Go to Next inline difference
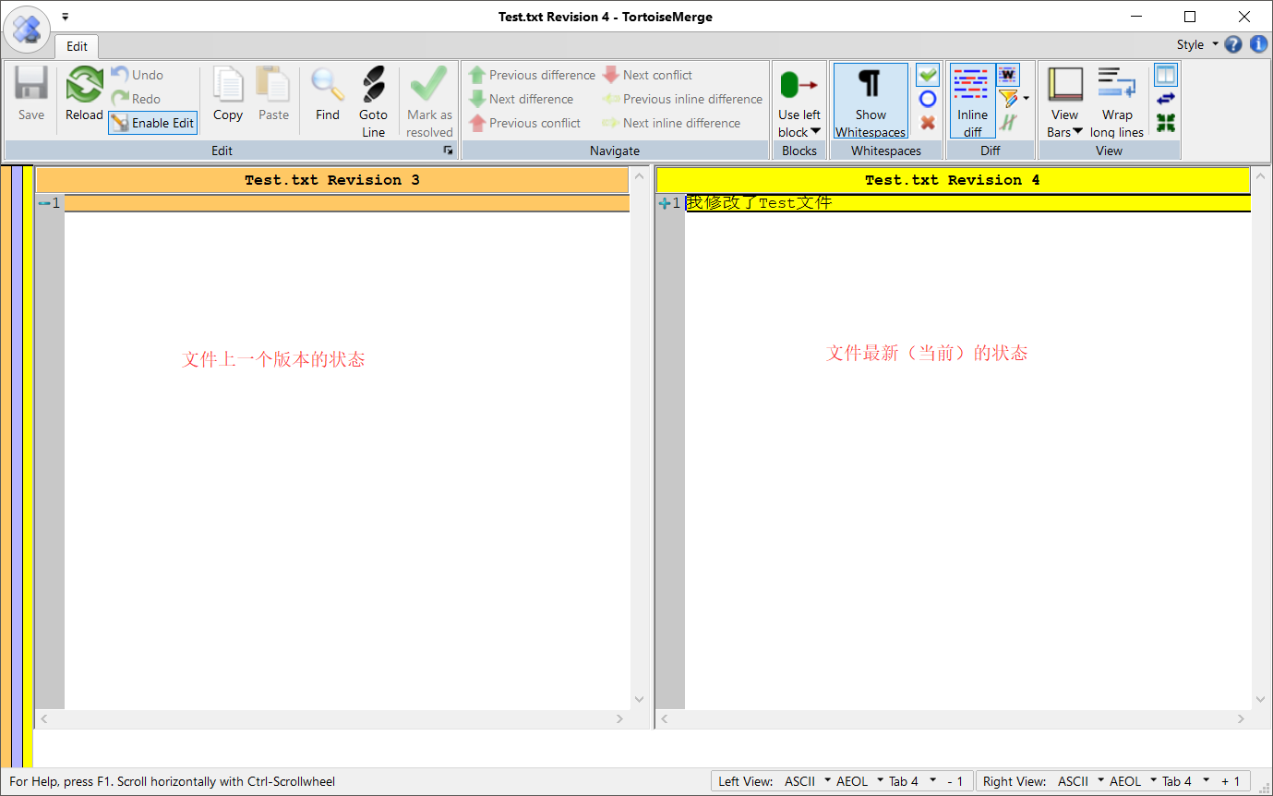The image size is (1273, 796). coord(671,123)
